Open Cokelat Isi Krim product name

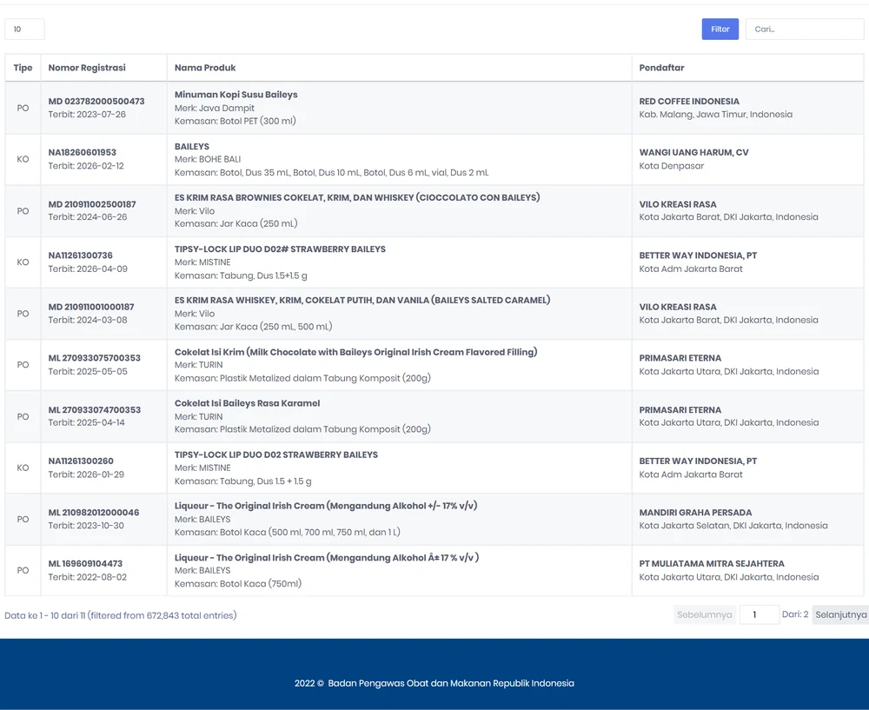[x=355, y=352]
